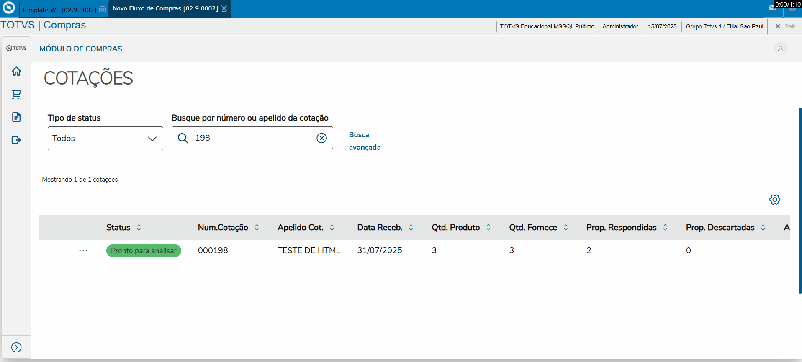The image size is (802, 362).
Task: Open the Tipo de status dropdown
Action: click(x=105, y=139)
